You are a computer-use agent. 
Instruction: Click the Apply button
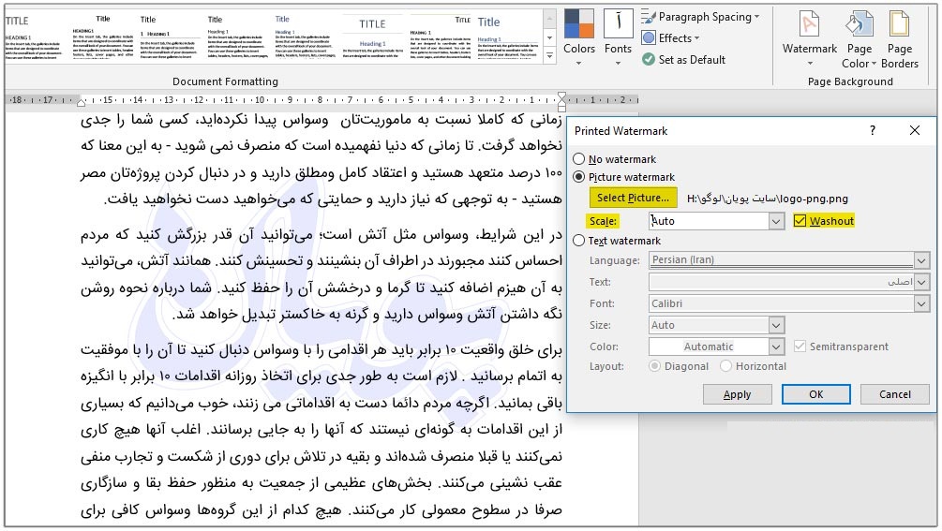[737, 394]
